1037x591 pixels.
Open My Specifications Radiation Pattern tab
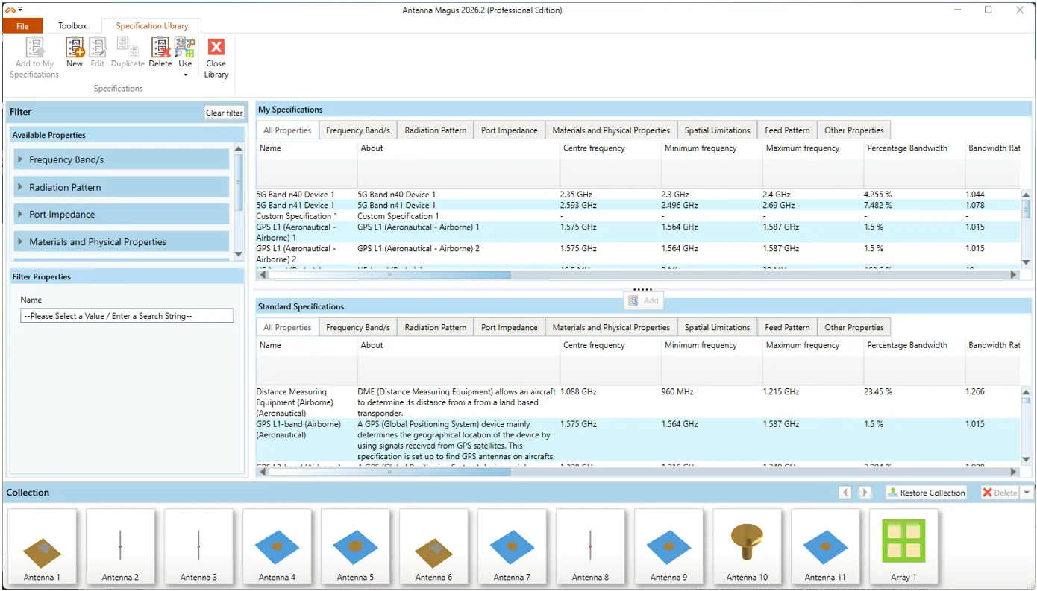coord(436,130)
